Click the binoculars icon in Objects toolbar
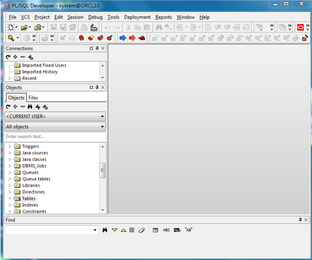Viewport: 312px width, 260px height. coord(30,107)
